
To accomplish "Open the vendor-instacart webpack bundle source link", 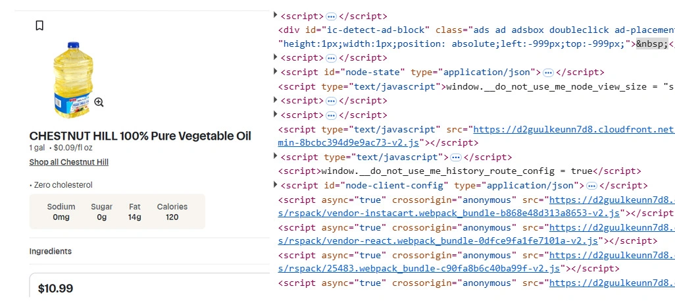I will pyautogui.click(x=449, y=213).
